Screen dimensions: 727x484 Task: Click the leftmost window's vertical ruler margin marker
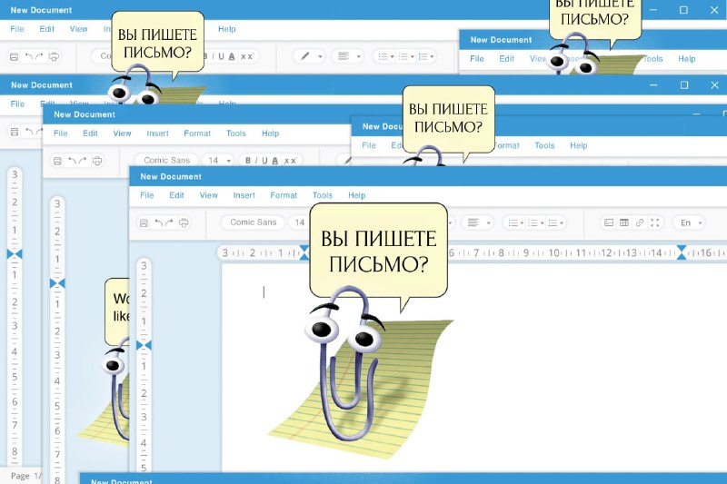click(x=15, y=254)
